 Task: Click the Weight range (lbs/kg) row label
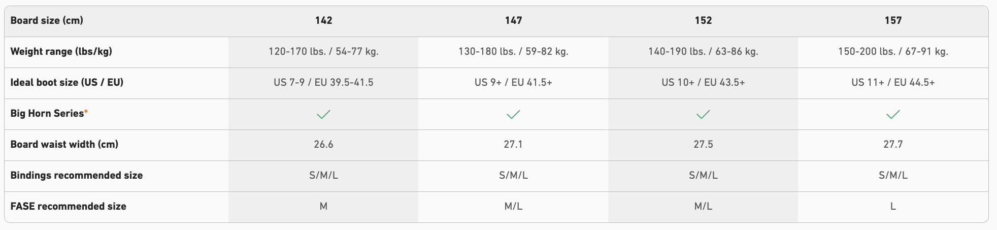pos(61,52)
